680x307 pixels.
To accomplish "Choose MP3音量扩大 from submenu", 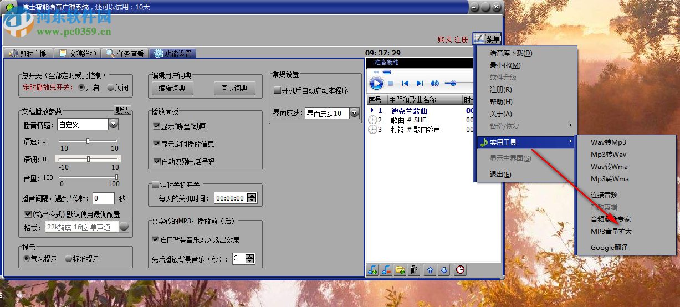I will click(611, 232).
